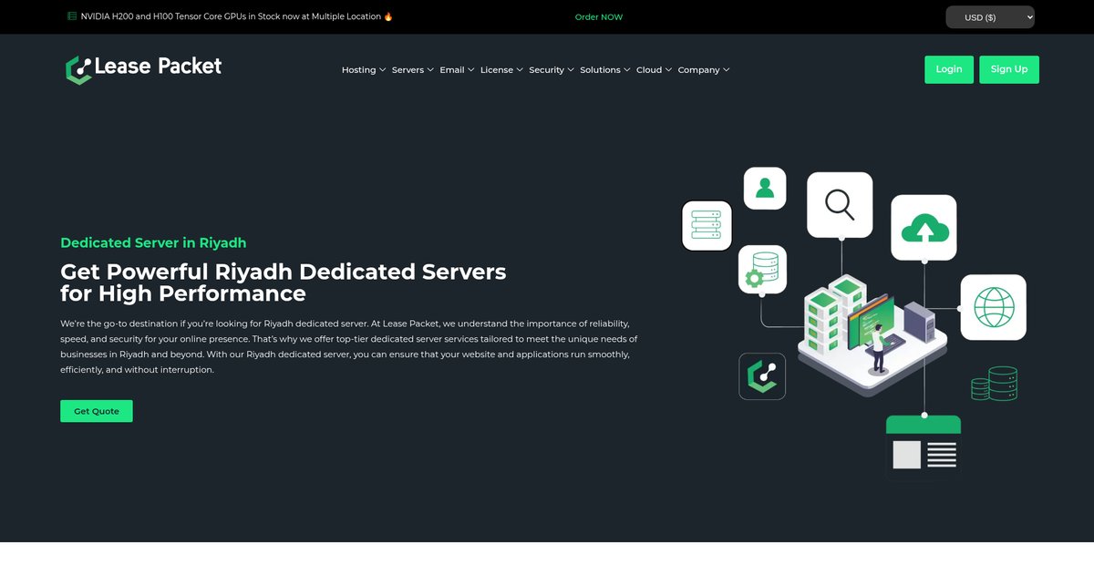Expand the Company menu

coord(704,70)
